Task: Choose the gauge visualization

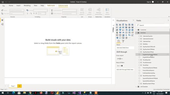Action: point(123,32)
